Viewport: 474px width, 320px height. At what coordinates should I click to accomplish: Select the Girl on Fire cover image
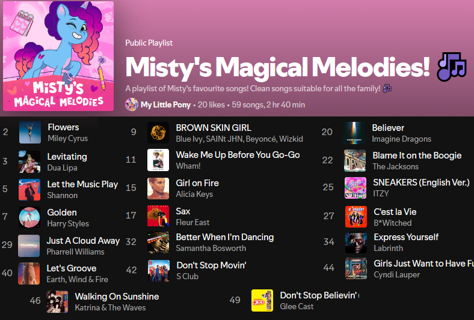(x=158, y=188)
